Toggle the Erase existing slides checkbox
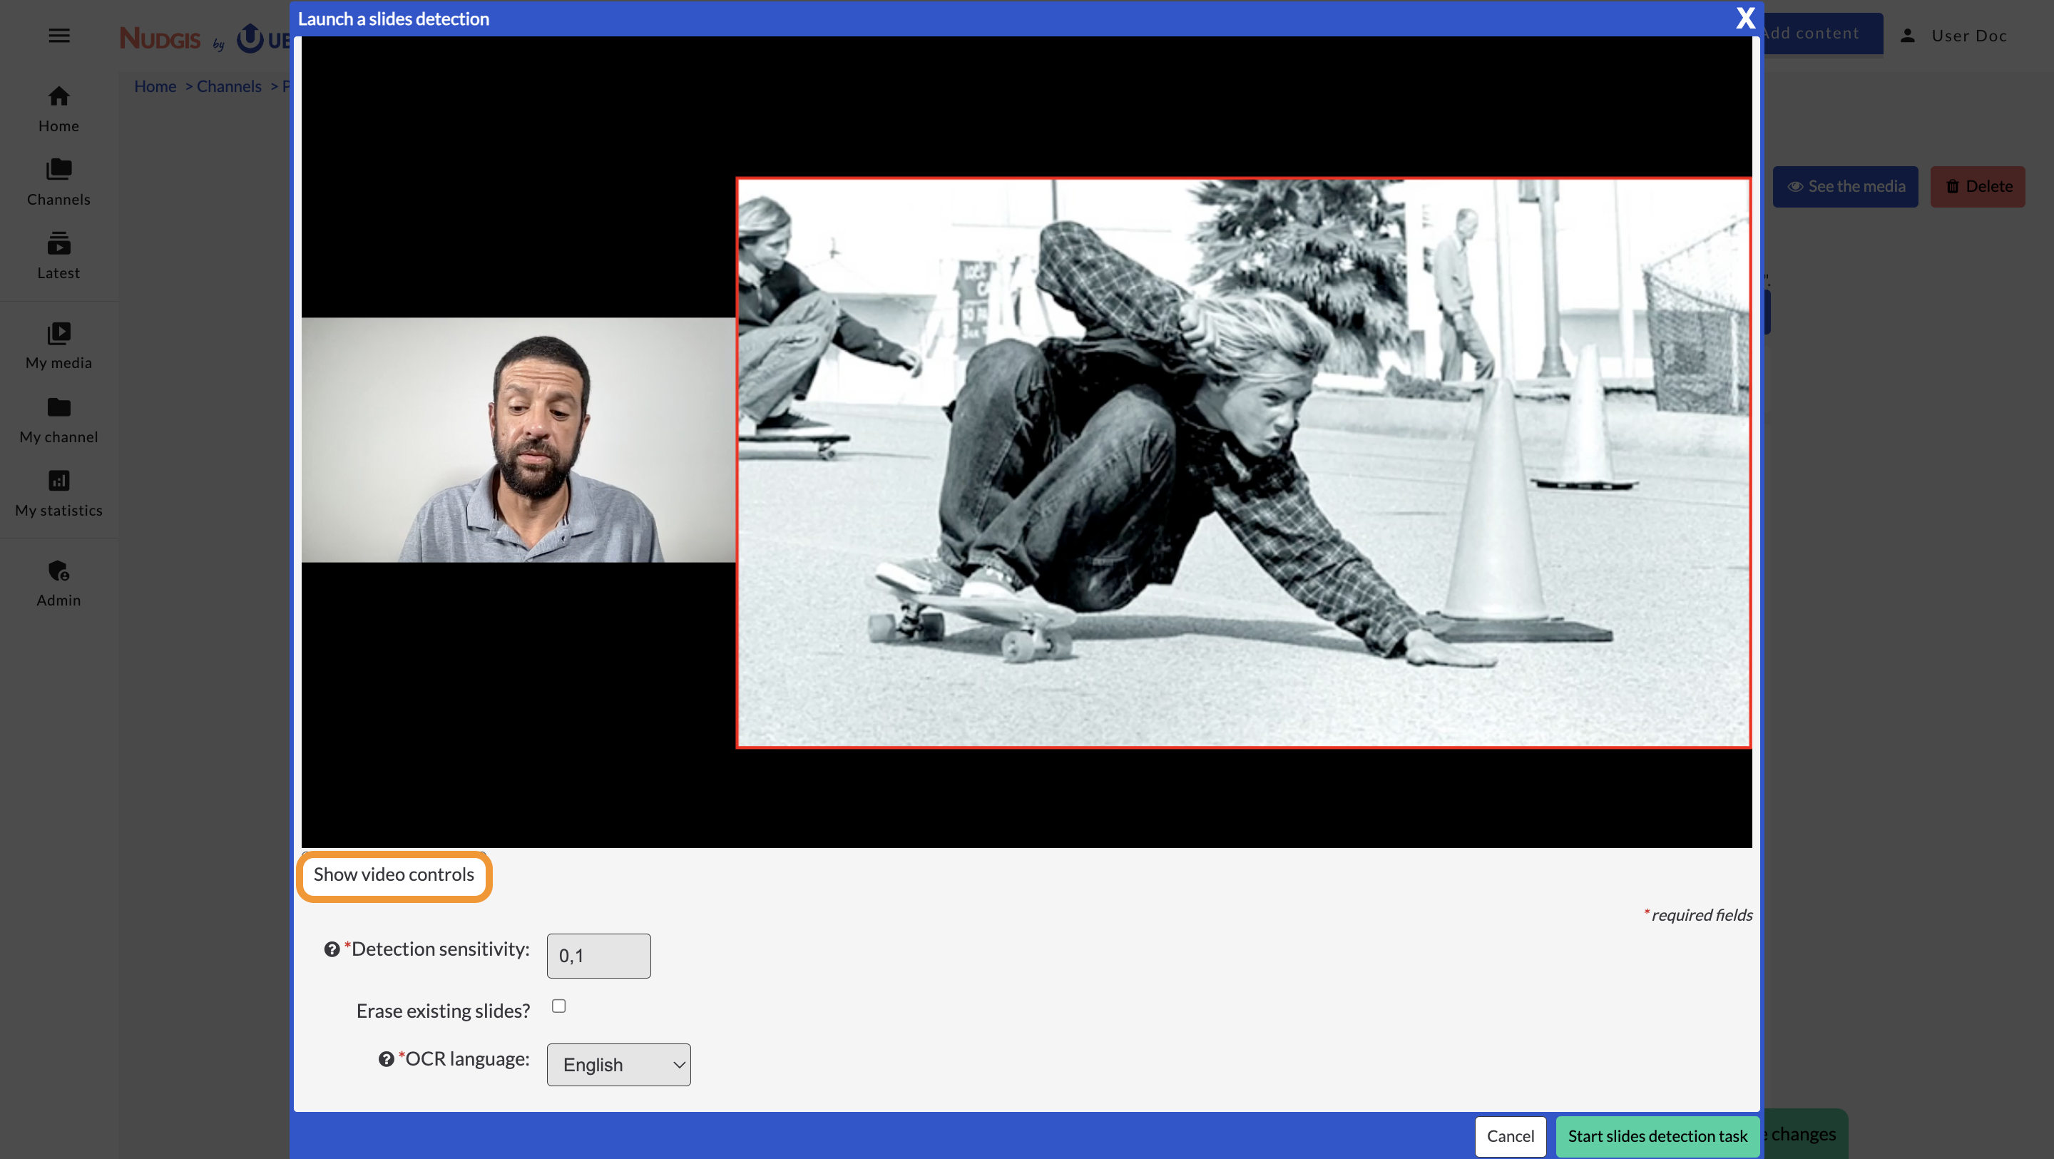The image size is (2054, 1159). 559,1006
